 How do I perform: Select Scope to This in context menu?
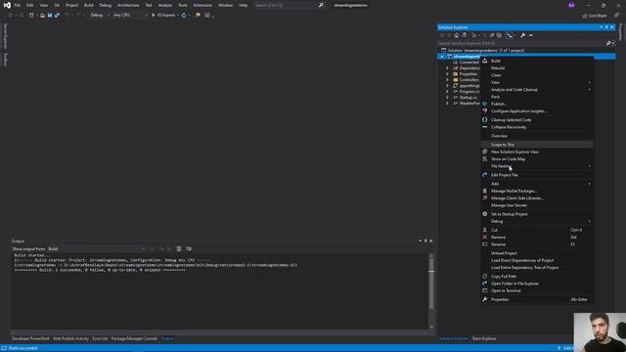tap(537, 145)
